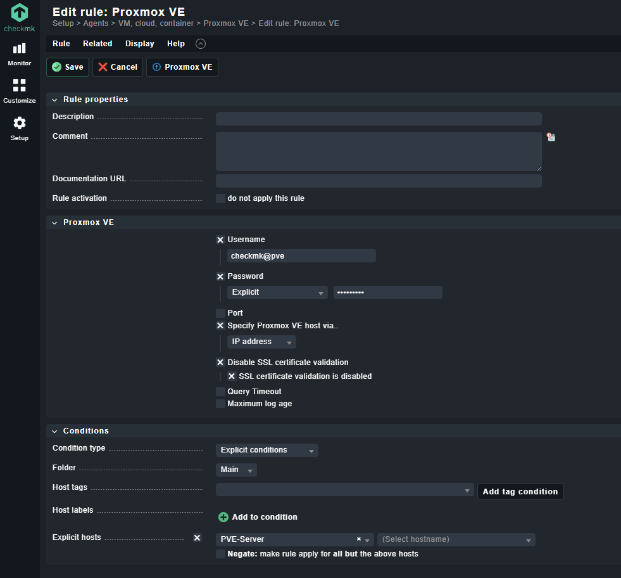
Task: Toggle the Negate hosts checkbox
Action: (x=220, y=554)
